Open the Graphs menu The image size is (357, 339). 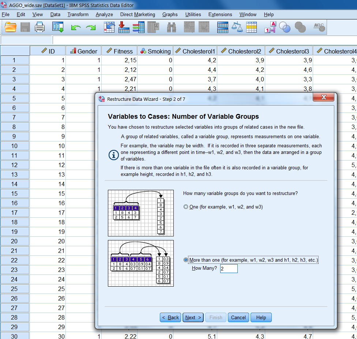[170, 14]
